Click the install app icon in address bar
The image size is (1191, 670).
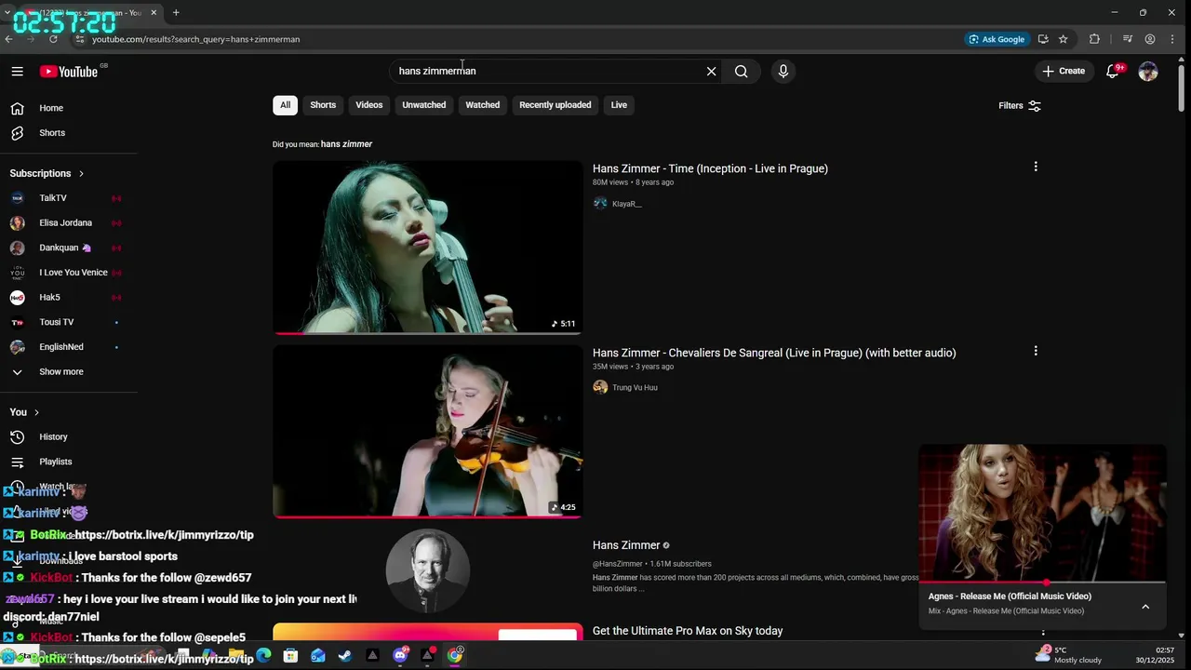click(x=1043, y=39)
